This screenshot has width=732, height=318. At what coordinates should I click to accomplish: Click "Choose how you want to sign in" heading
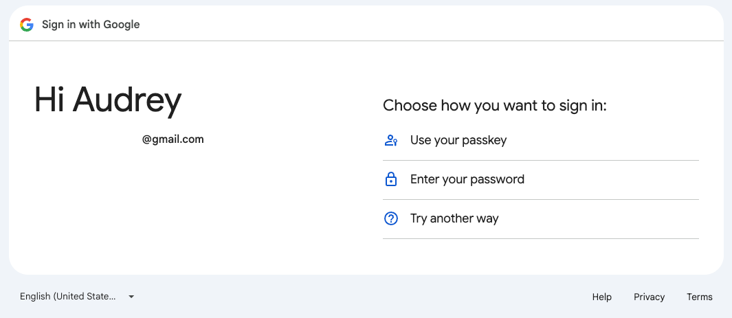coord(494,106)
